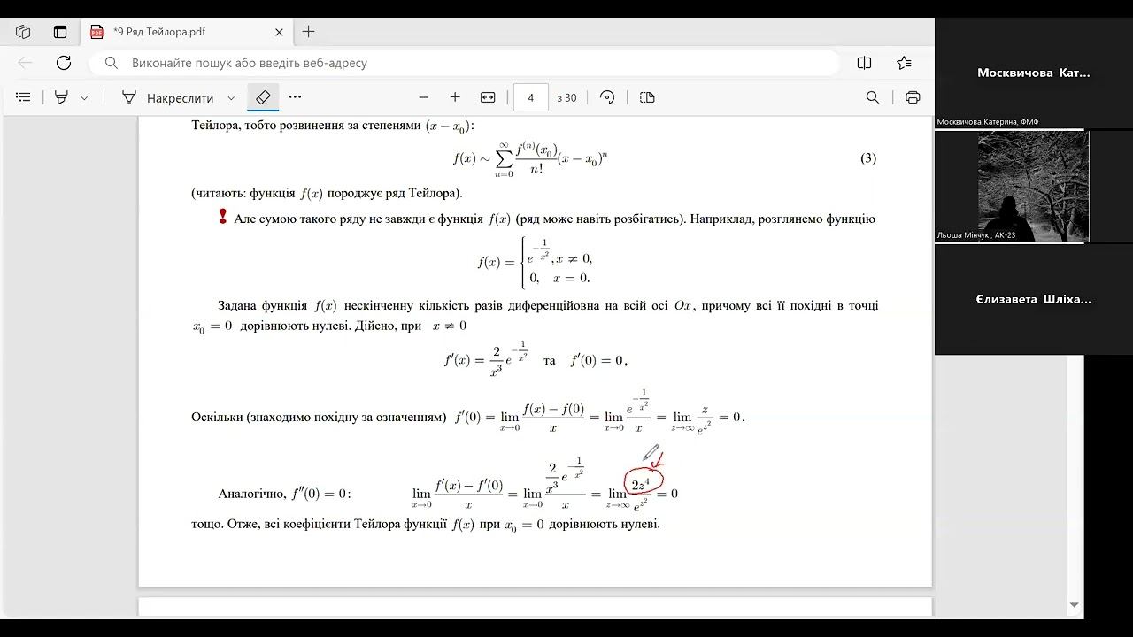Show the PDF table of contents
Viewport: 1133px width, 637px height.
point(24,97)
